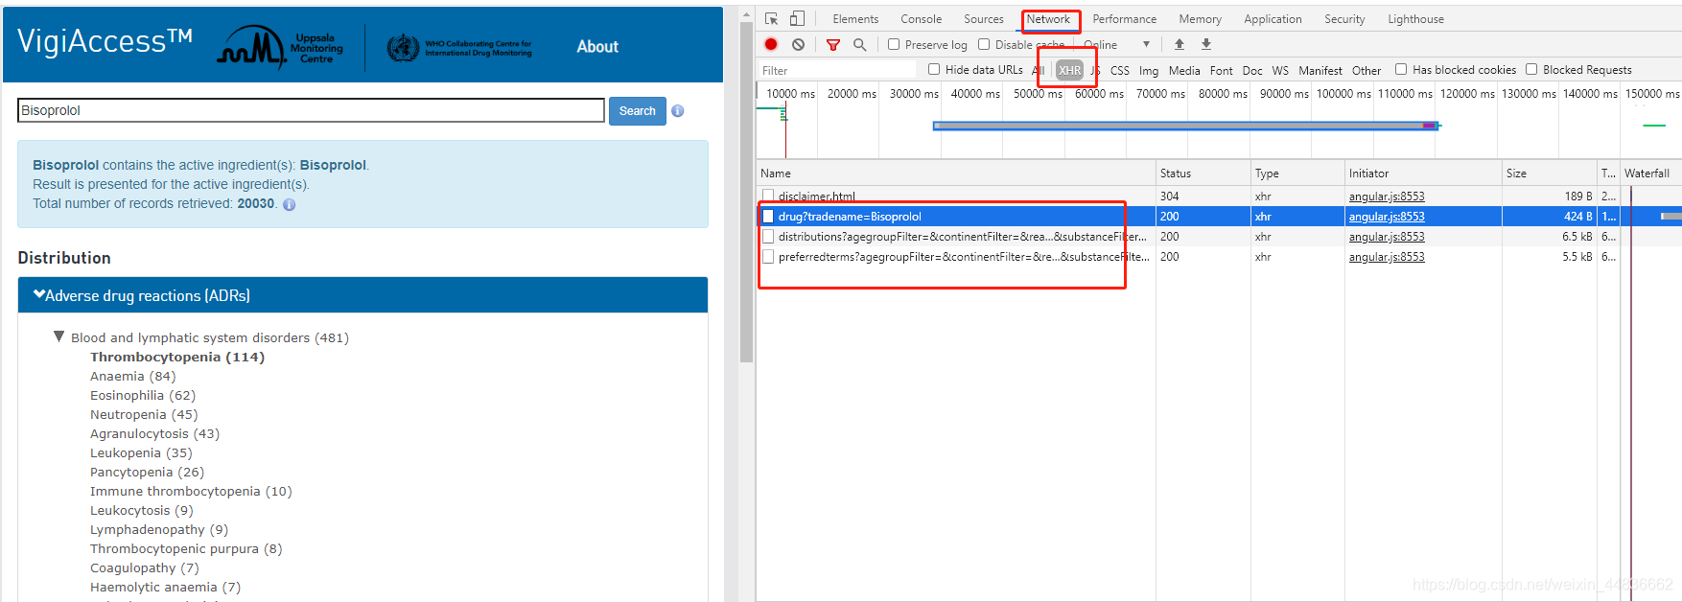Click the Uppsala Monitoring Centre logo
This screenshot has width=1682, height=602.
point(280,46)
